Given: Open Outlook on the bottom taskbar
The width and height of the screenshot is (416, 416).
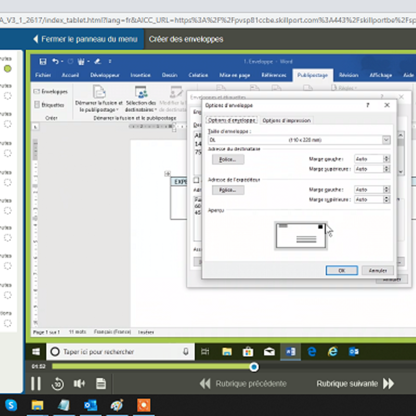Looking at the screenshot, I should pyautogui.click(x=90, y=405).
